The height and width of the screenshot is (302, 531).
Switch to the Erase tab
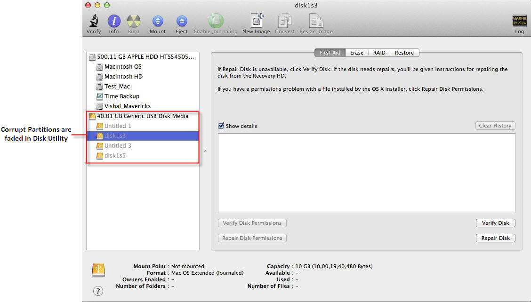(357, 53)
